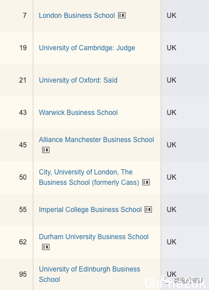
Task: Select Warwick Business School link
Action: click(x=78, y=113)
